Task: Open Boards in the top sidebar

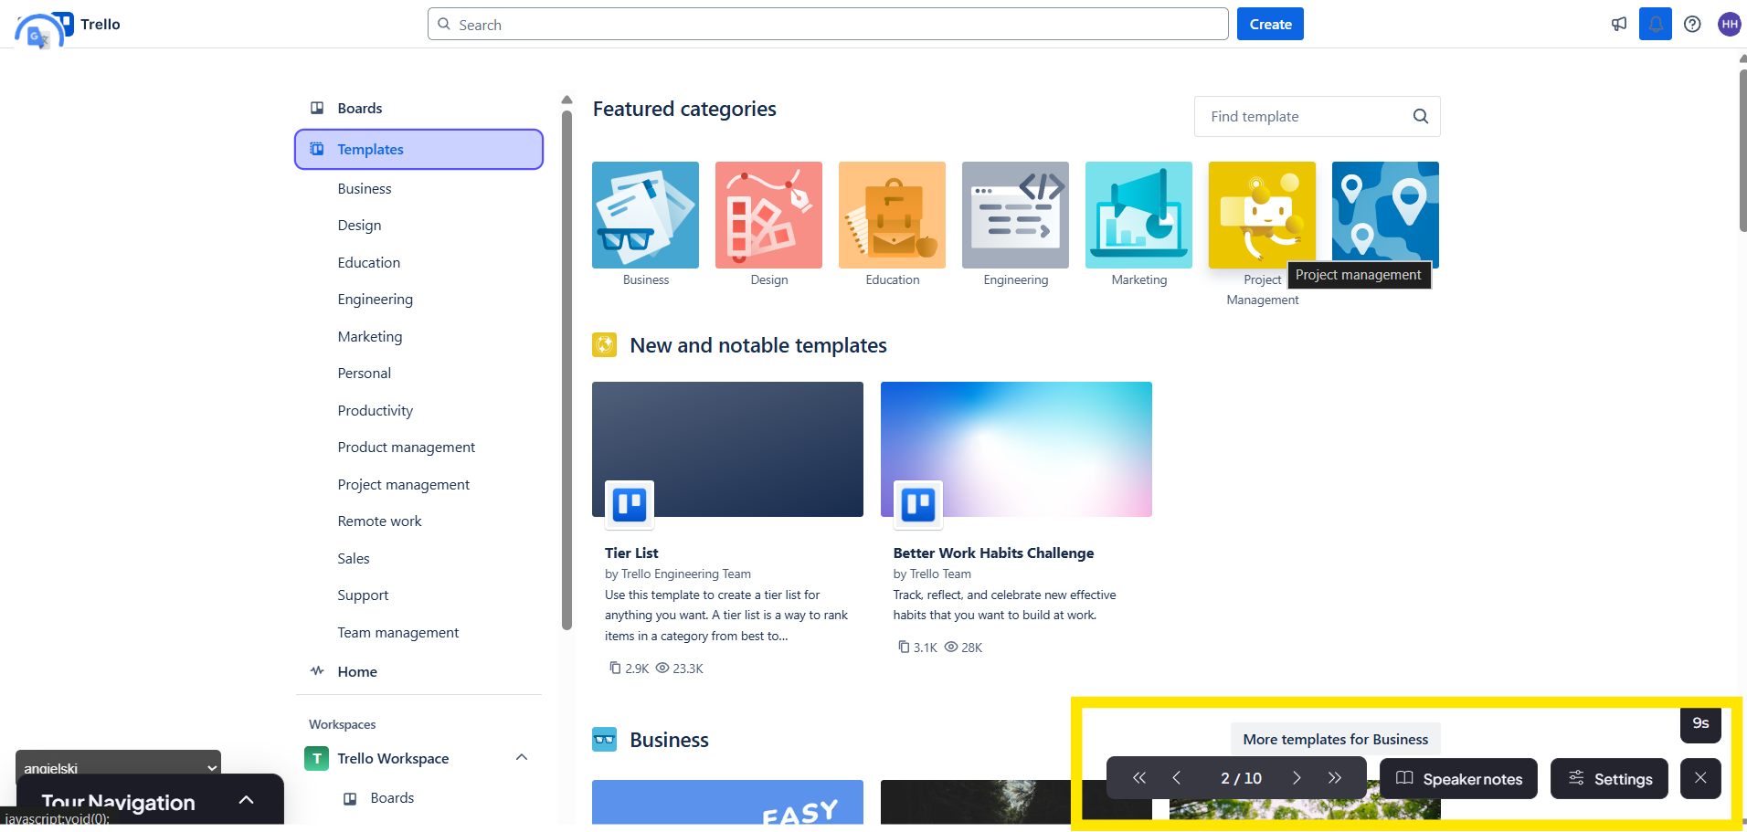Action: 418,108
